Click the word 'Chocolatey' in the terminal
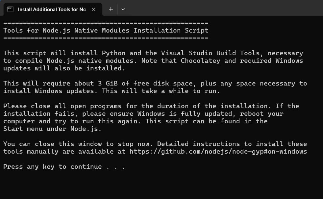Image resolution: width=323 pixels, height=199 pixels. (200, 61)
